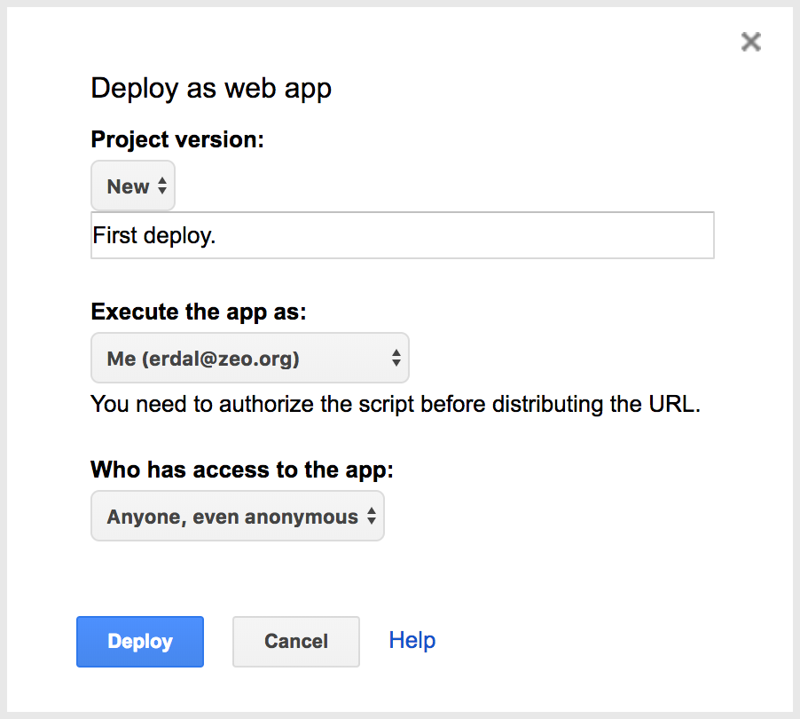This screenshot has height=719, width=800.
Task: Select the Me (erdal@zeo.org) text
Action: (203, 359)
